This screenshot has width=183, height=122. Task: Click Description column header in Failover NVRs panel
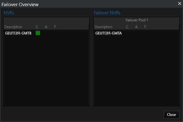(x=103, y=27)
